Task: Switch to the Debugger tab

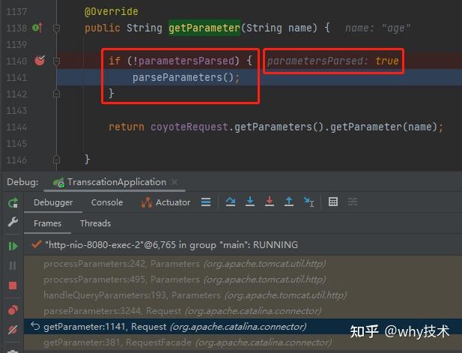Action: 53,202
